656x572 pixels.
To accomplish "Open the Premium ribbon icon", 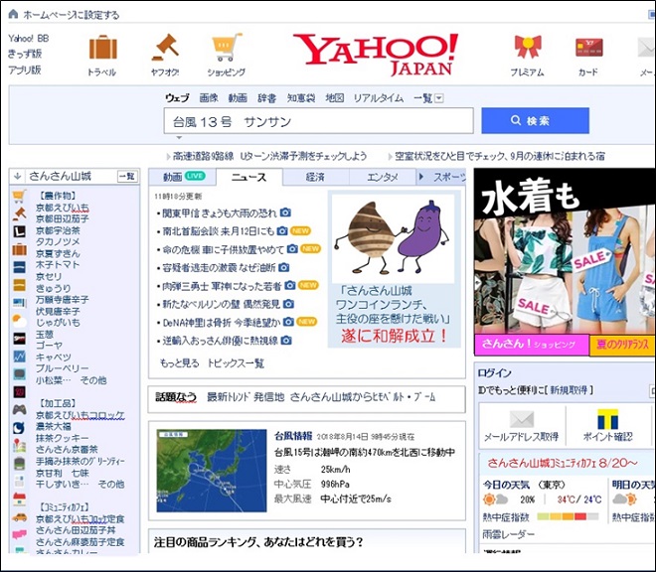I will [528, 47].
